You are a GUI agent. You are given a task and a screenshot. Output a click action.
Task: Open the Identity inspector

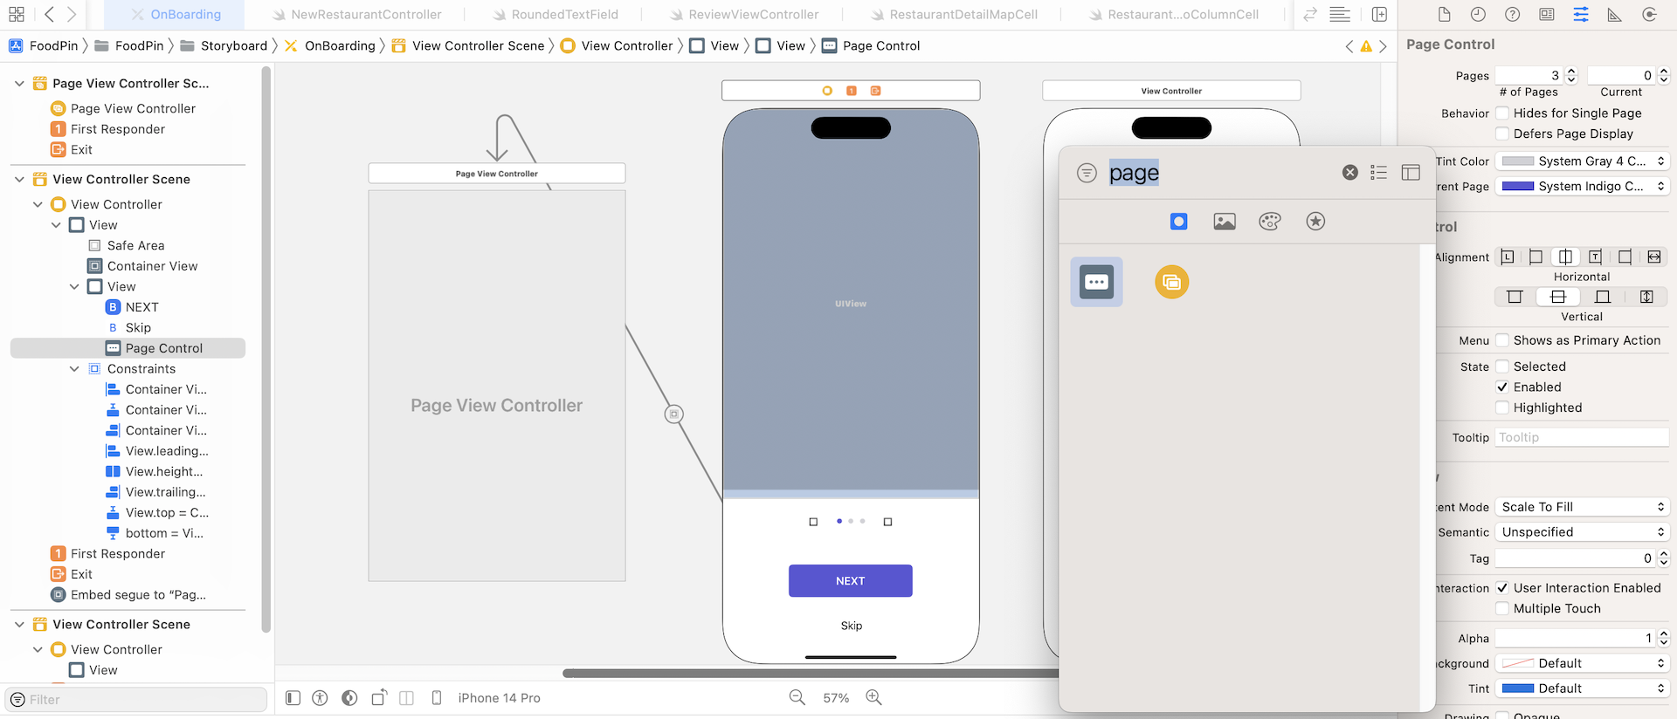(x=1547, y=14)
